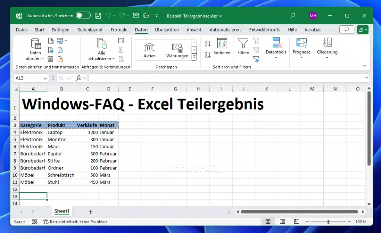Expand the Datentypen gallery more arrow

(x=194, y=57)
